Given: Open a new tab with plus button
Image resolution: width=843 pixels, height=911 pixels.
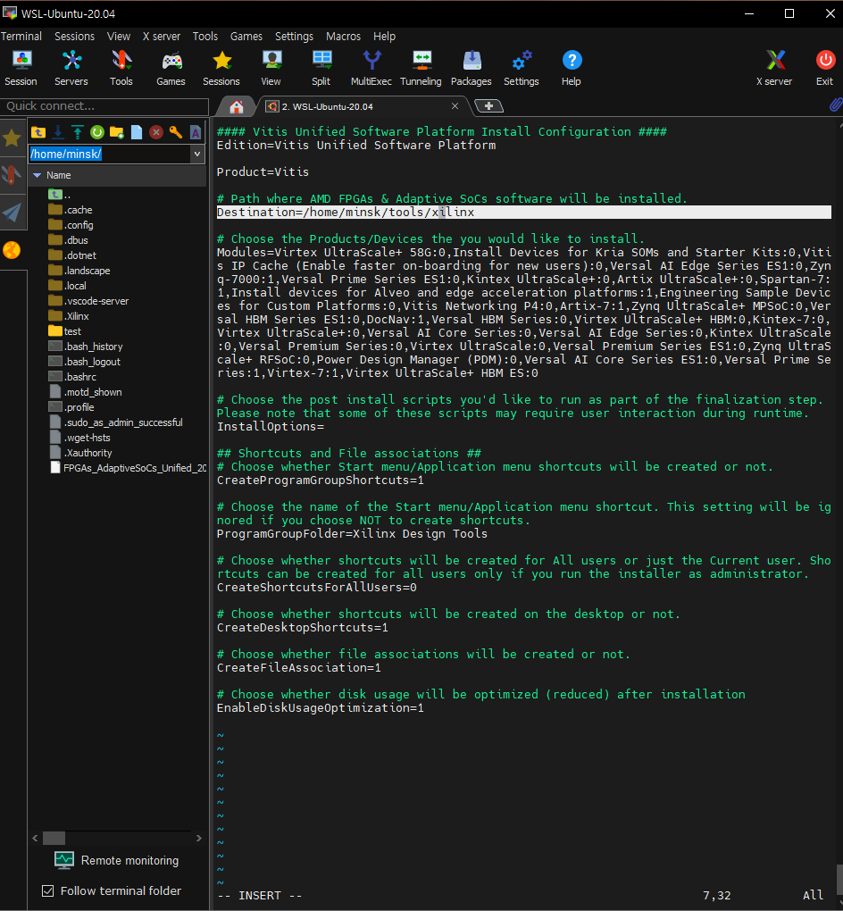Looking at the screenshot, I should (x=488, y=106).
